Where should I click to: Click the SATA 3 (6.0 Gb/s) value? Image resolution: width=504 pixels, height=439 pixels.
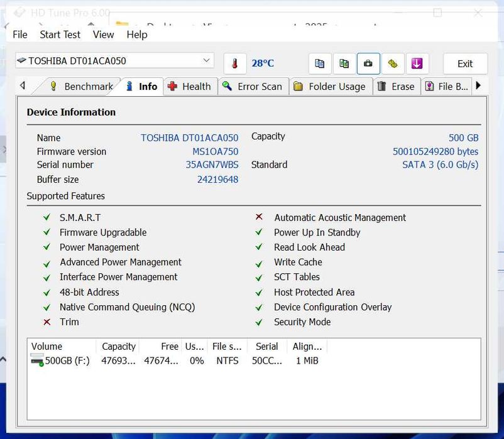point(441,165)
